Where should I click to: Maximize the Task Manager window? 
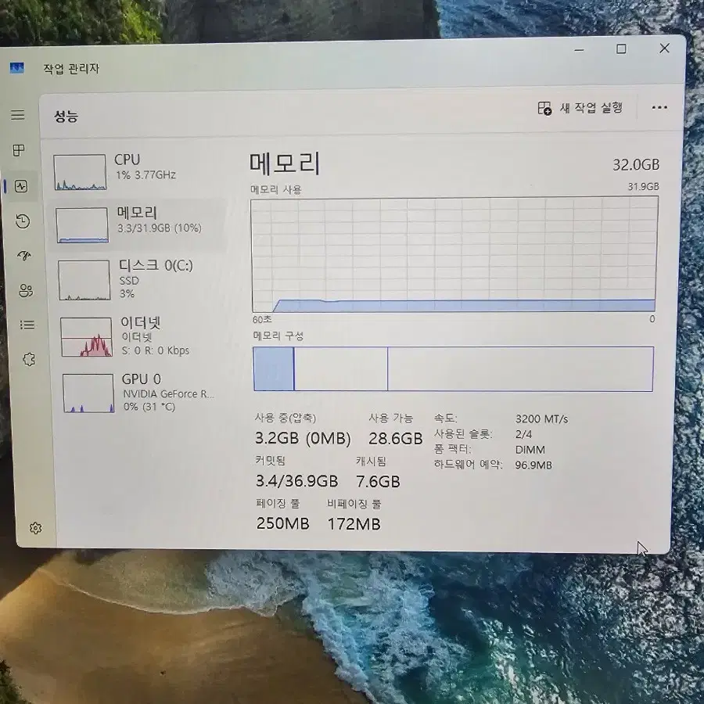[621, 49]
